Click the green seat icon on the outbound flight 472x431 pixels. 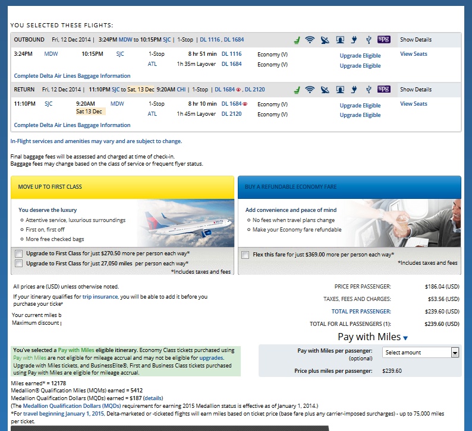(x=296, y=40)
